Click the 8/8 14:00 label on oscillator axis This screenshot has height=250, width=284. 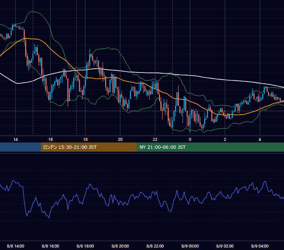pos(15,246)
